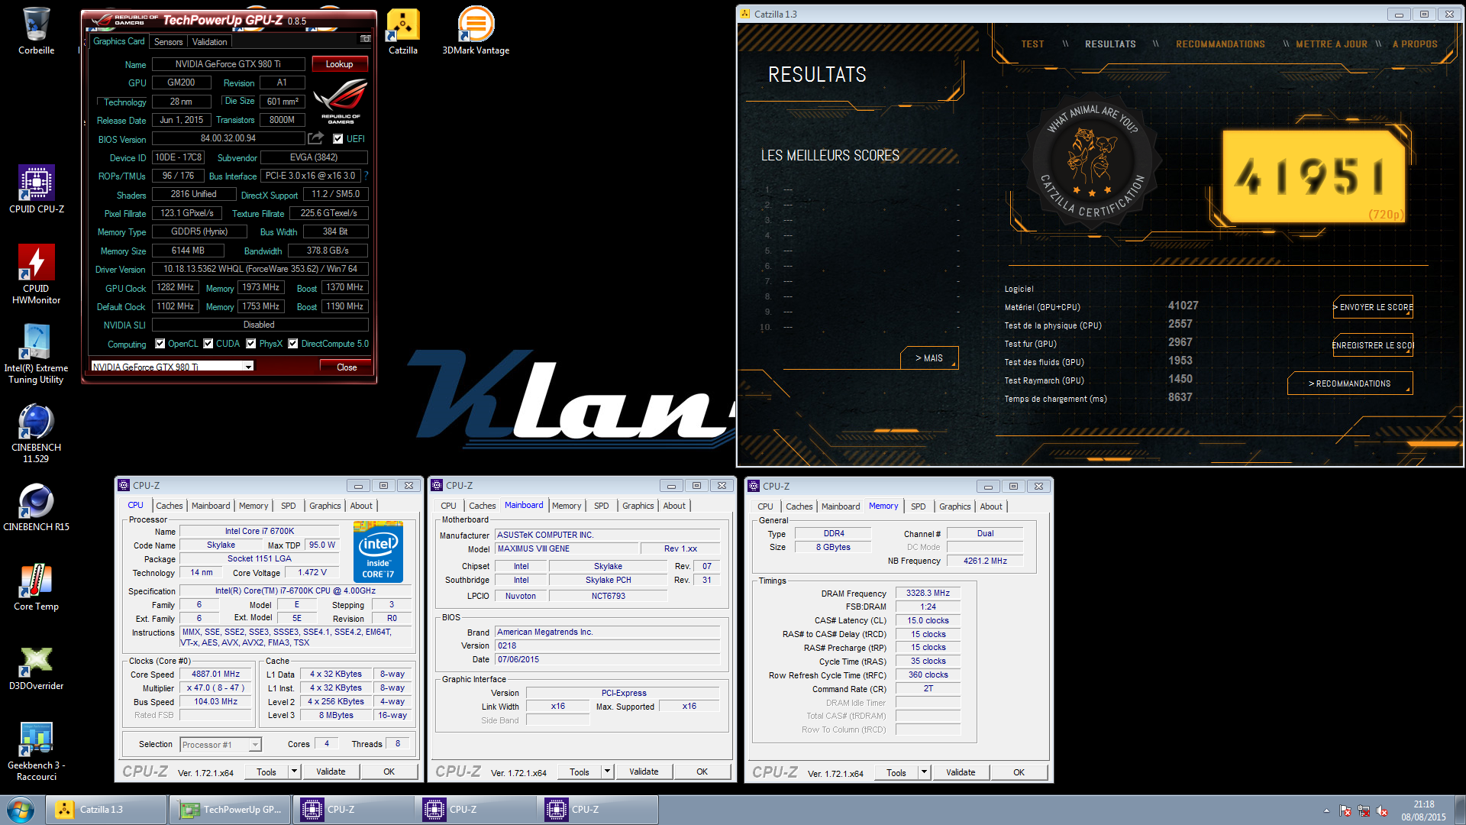Click the muted volume tray icon
The image size is (1466, 825).
pyautogui.click(x=1381, y=811)
